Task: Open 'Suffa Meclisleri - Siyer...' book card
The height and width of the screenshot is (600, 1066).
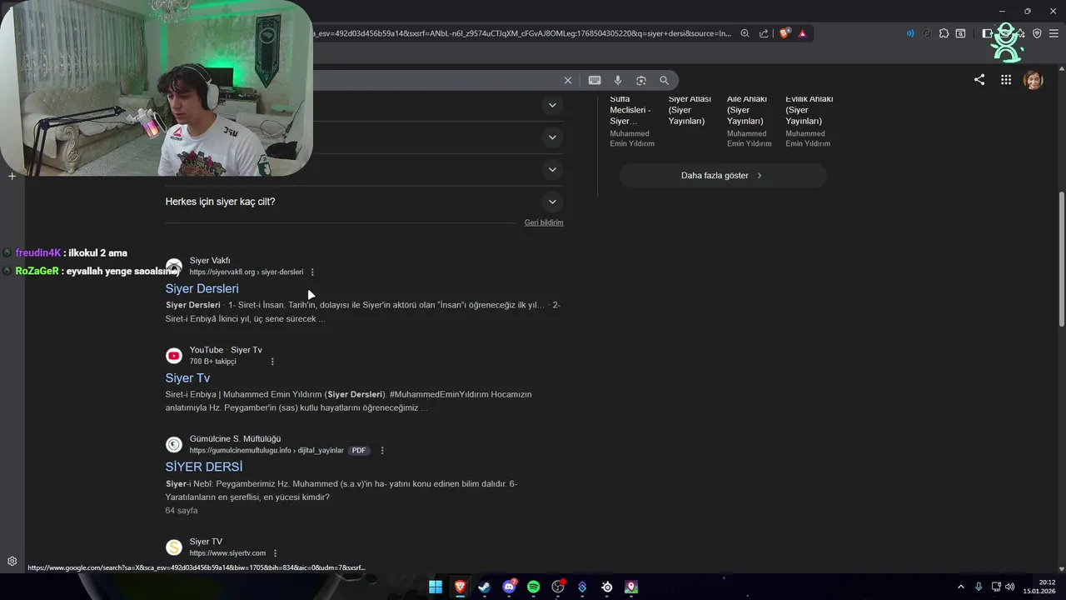Action: [632, 121]
